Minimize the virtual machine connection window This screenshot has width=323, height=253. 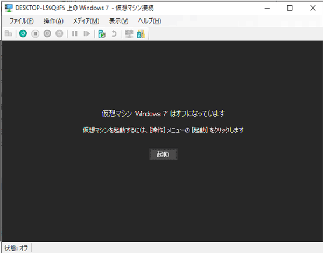coord(267,8)
